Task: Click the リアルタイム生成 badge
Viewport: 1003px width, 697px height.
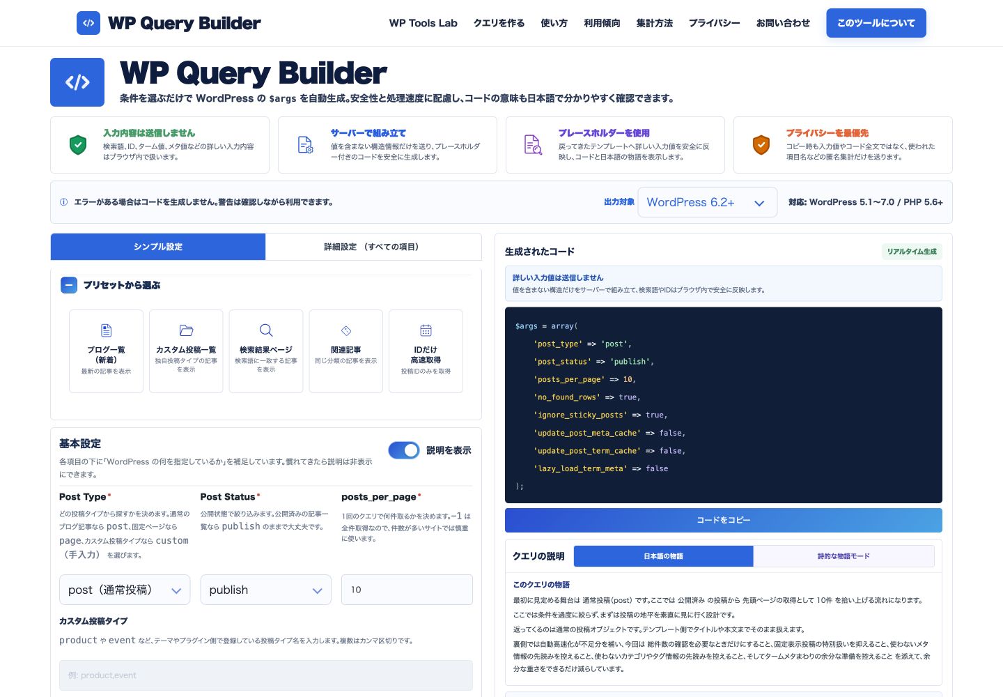Action: [x=912, y=252]
